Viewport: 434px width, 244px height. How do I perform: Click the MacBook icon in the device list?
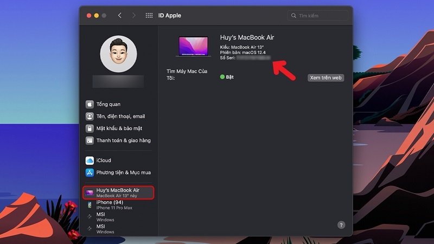[90, 192]
